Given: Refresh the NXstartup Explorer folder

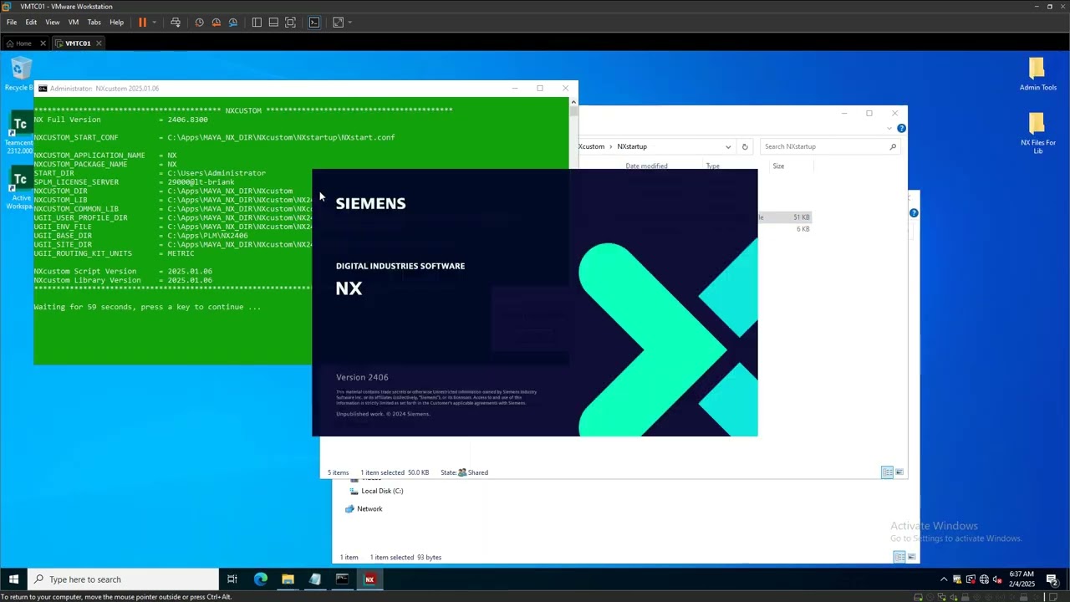Looking at the screenshot, I should click(x=745, y=146).
